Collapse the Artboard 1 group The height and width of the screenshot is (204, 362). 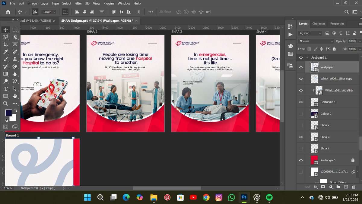click(x=307, y=57)
